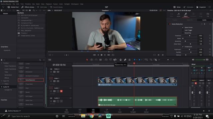Lock the Video 1 track
This screenshot has height=119, width=213.
[x=51, y=81]
